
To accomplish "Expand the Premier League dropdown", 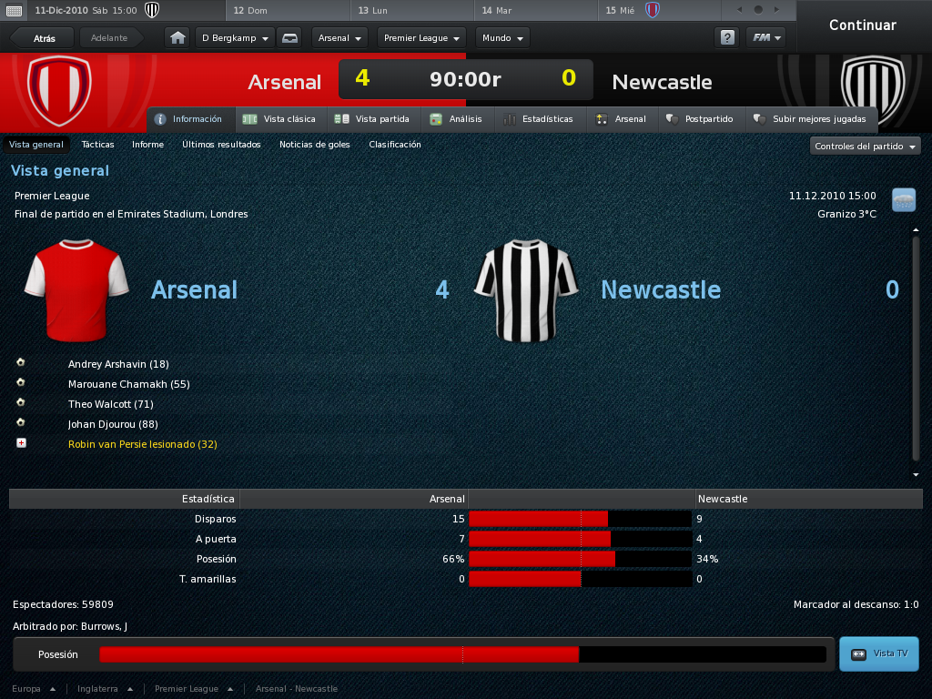I will (421, 38).
